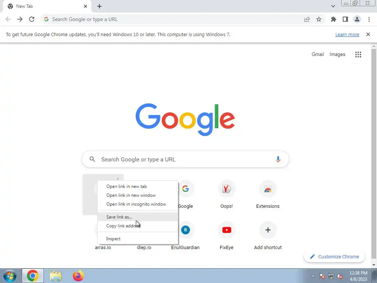
Task: Open the share this page icon
Action: point(307,19)
